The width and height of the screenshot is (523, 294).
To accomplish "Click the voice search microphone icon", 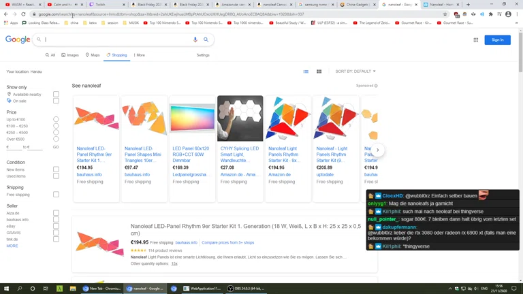I will (x=195, y=40).
